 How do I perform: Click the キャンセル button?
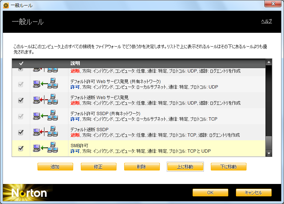click(x=253, y=192)
